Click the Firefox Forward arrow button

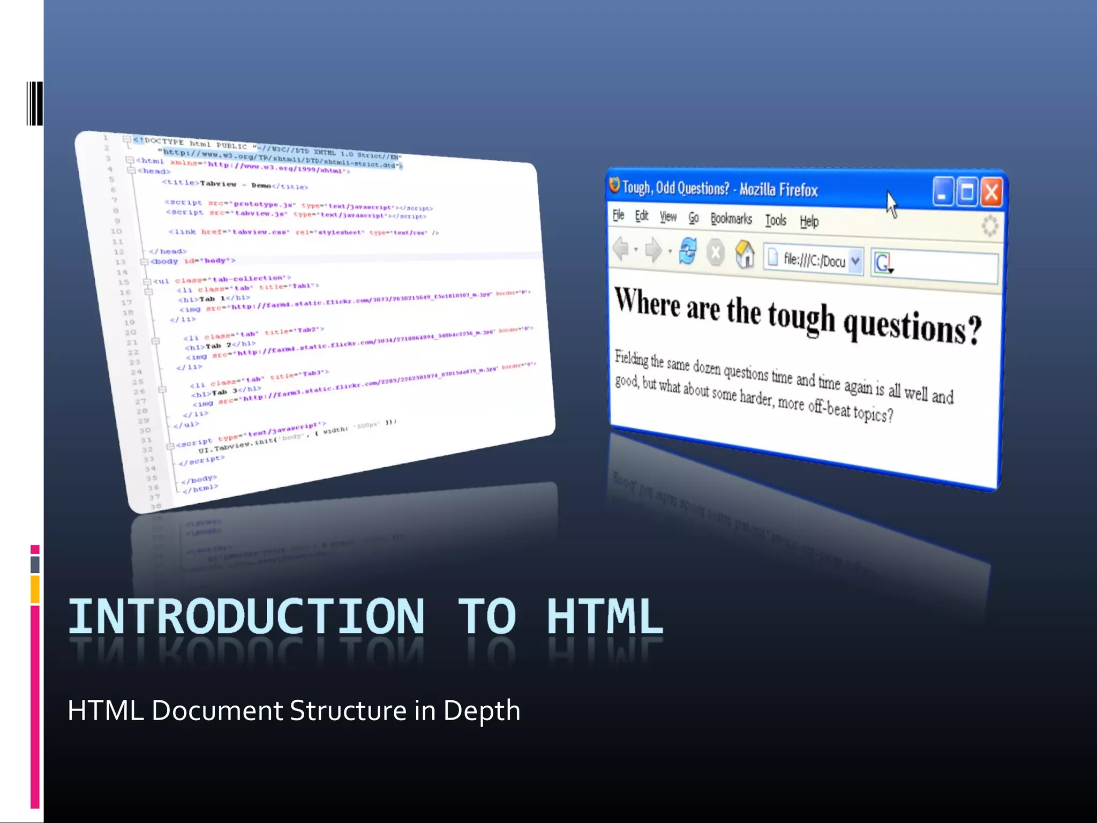(x=653, y=250)
